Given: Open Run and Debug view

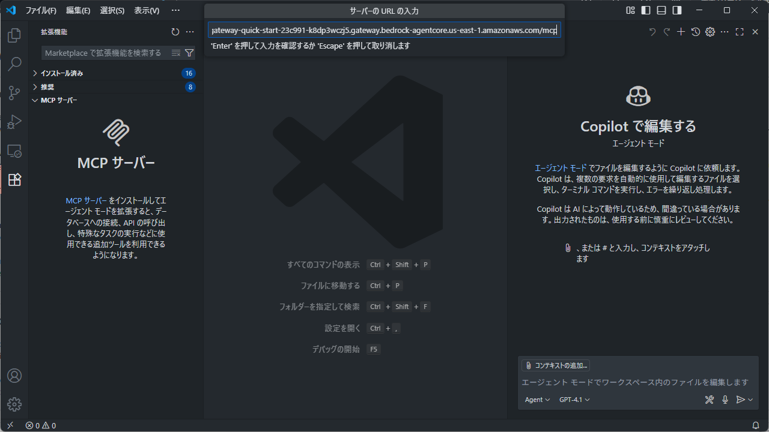Looking at the screenshot, I should tap(14, 122).
